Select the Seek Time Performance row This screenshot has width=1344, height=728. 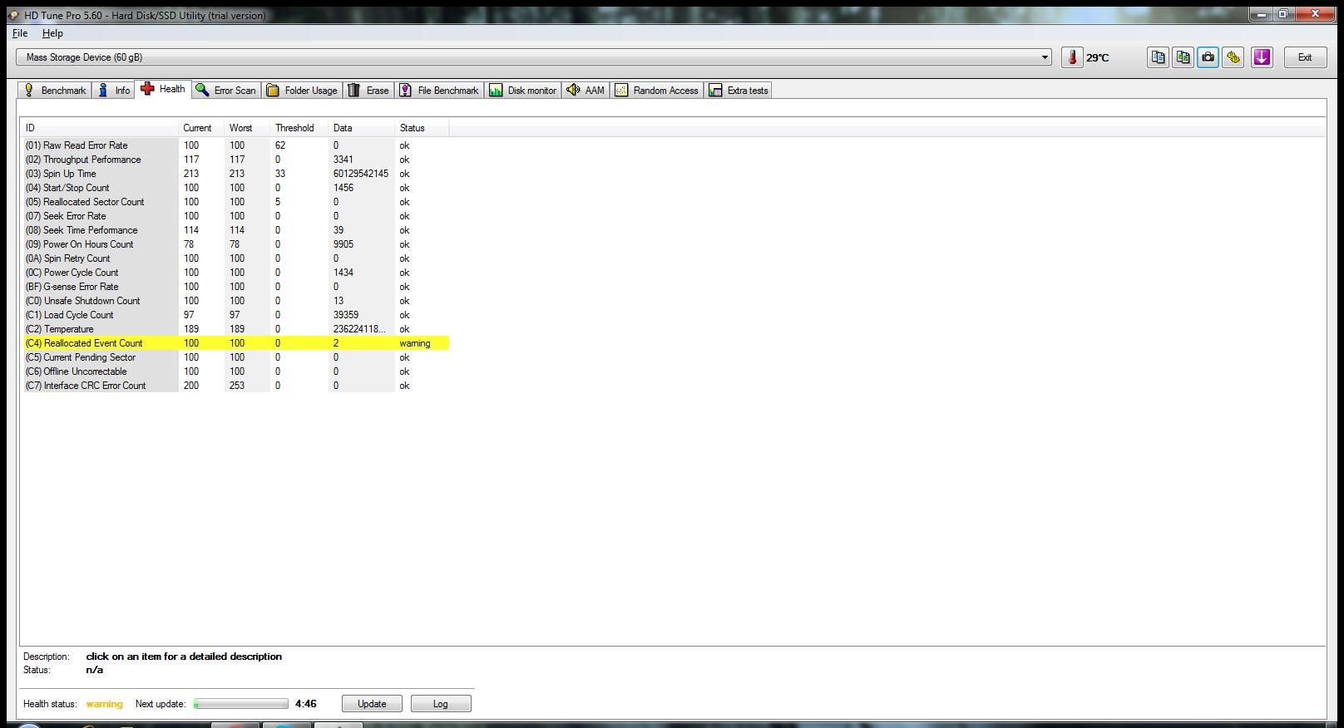click(236, 230)
